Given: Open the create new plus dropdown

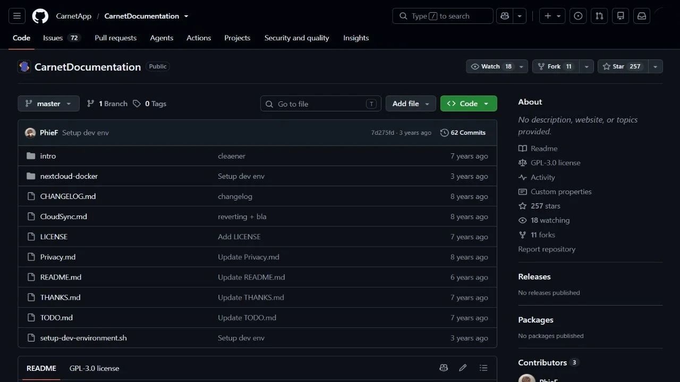Looking at the screenshot, I should pos(552,16).
